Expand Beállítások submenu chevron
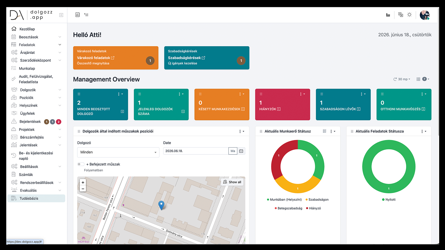This screenshot has width=445, height=250. coord(60,167)
